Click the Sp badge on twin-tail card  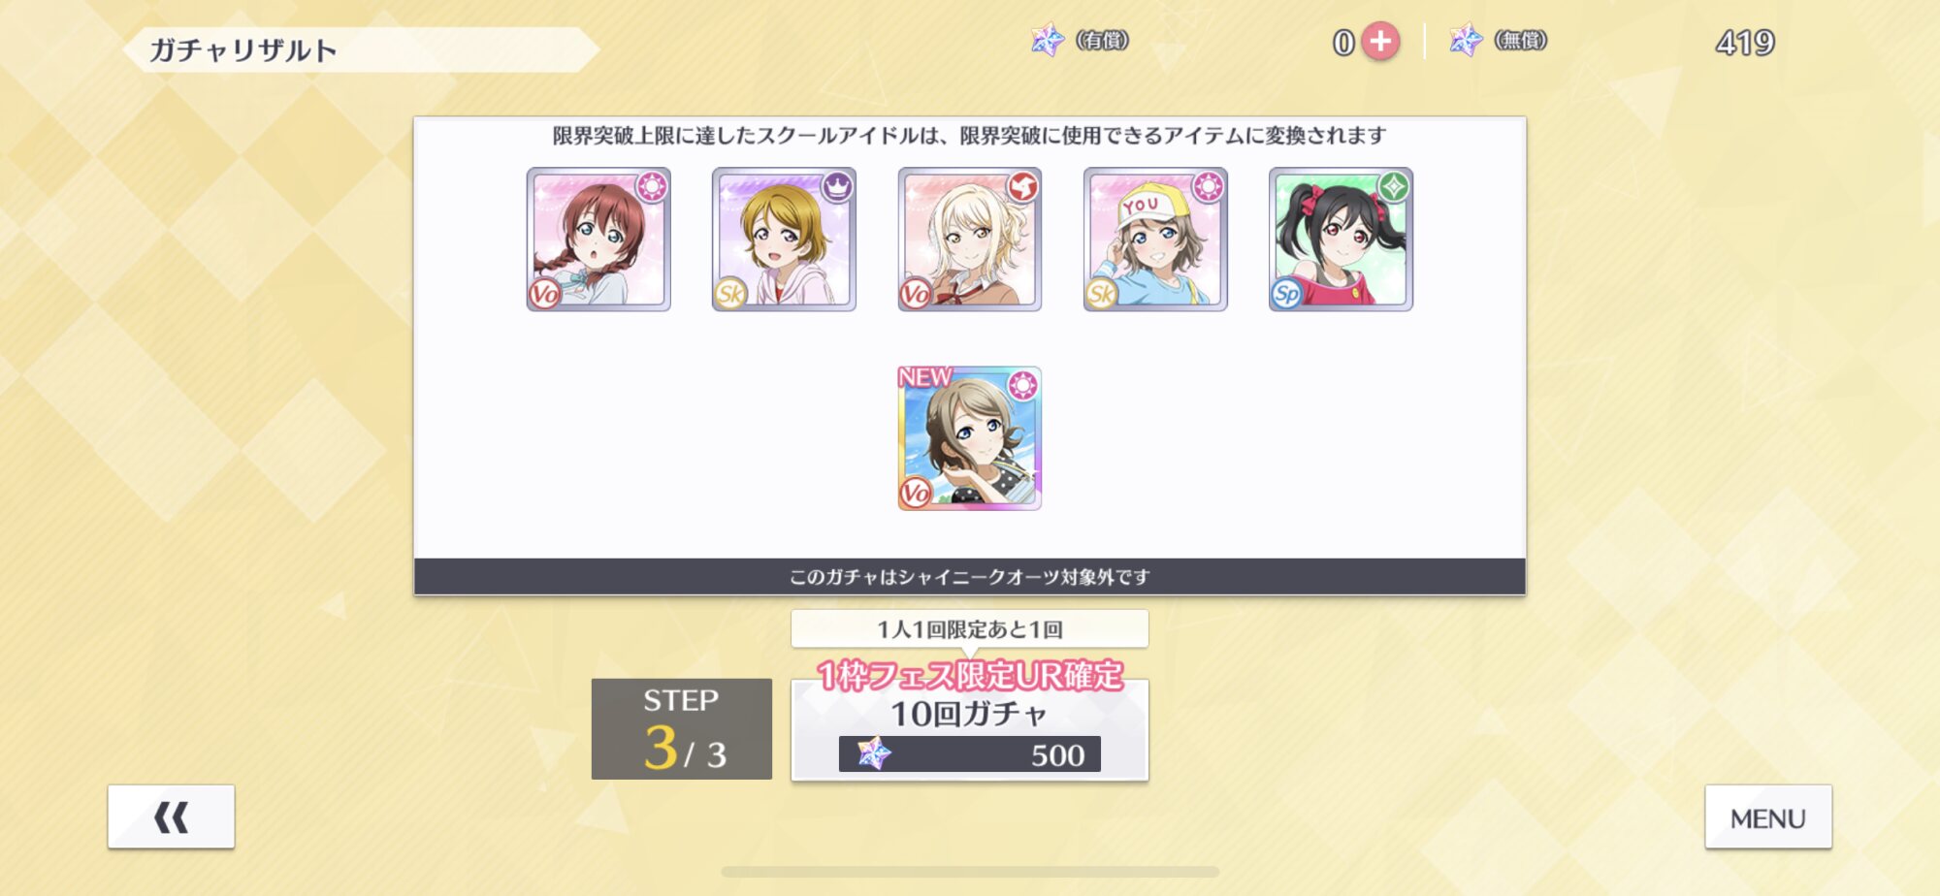(x=1286, y=294)
